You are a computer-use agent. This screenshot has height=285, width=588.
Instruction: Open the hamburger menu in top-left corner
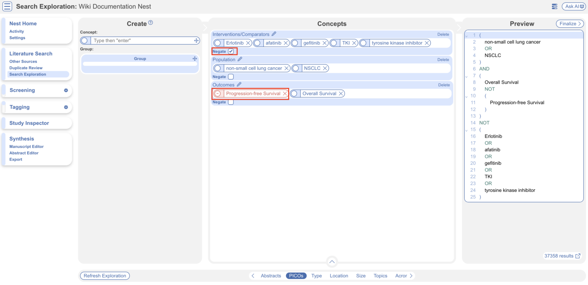(x=7, y=6)
